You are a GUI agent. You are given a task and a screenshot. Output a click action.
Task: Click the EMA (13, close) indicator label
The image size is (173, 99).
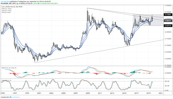(x=6, y=10)
